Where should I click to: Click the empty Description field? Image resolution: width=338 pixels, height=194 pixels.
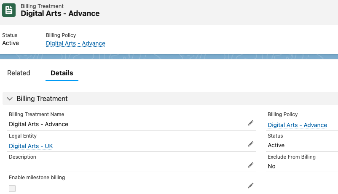click(x=126, y=165)
